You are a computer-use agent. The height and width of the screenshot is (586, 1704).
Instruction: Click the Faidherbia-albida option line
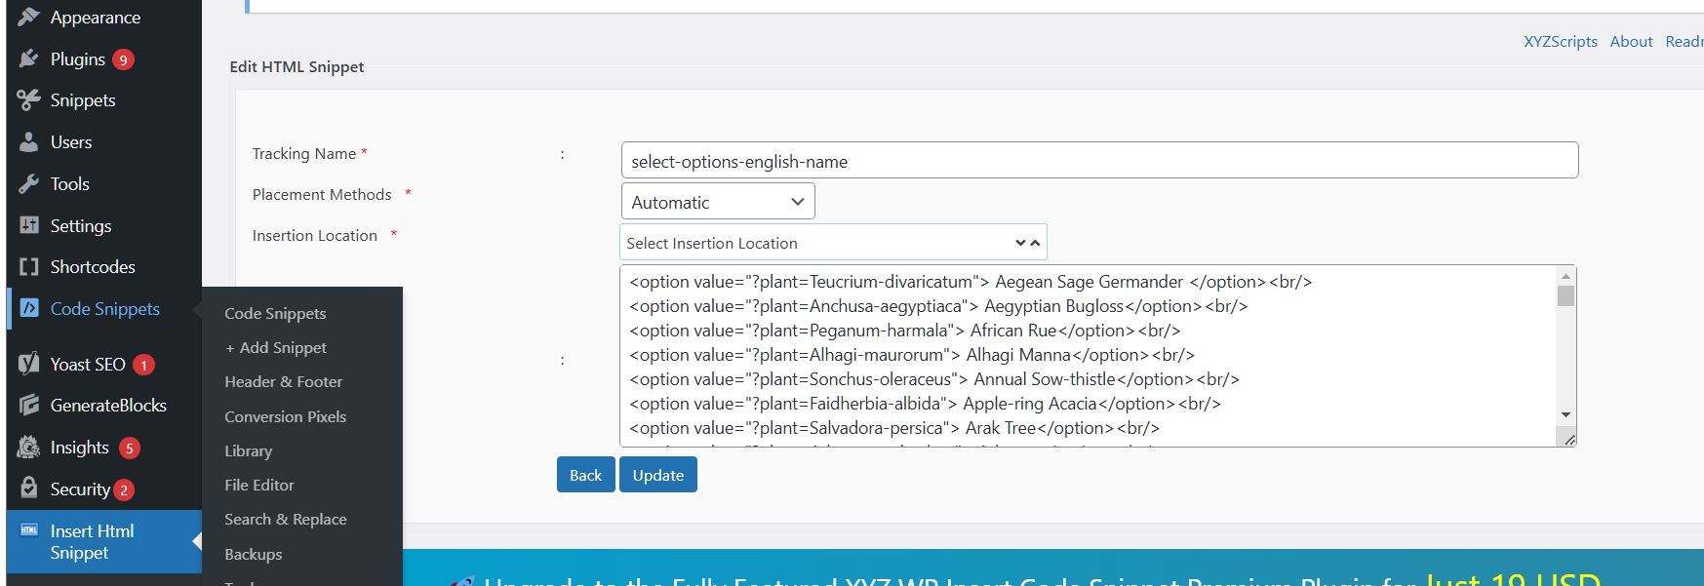[x=925, y=404]
